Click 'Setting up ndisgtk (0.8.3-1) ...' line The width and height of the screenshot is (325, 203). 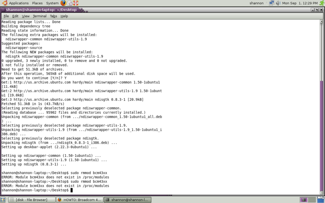tap(34, 164)
